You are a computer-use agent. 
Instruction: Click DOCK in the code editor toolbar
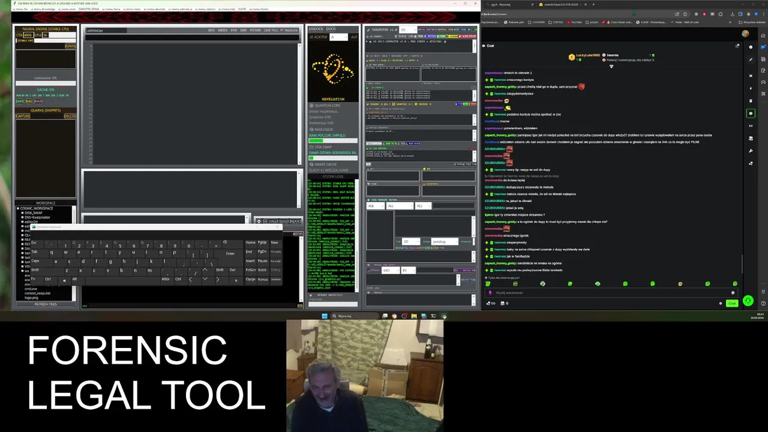coord(211,30)
